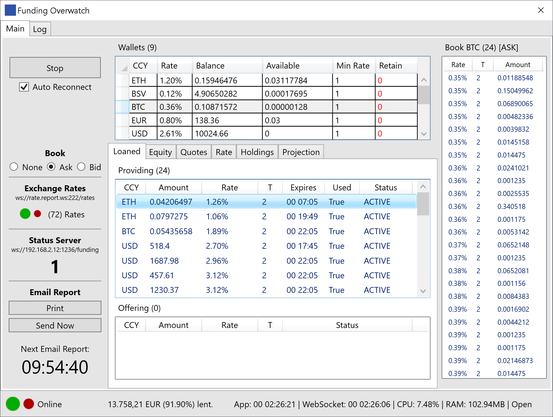Click the green Exchange Rates status indicator

25,214
